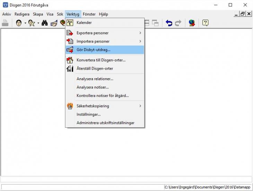The height and width of the screenshot is (191, 253).
Task: Select Kalender menu entry
Action: pos(105,22)
